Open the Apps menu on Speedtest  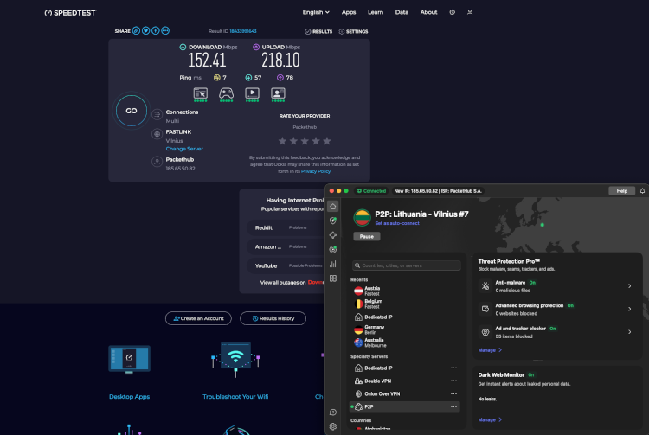tap(349, 12)
